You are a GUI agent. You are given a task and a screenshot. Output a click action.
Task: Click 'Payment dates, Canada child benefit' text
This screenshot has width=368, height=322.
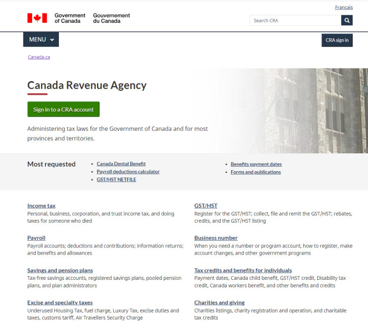point(270,282)
